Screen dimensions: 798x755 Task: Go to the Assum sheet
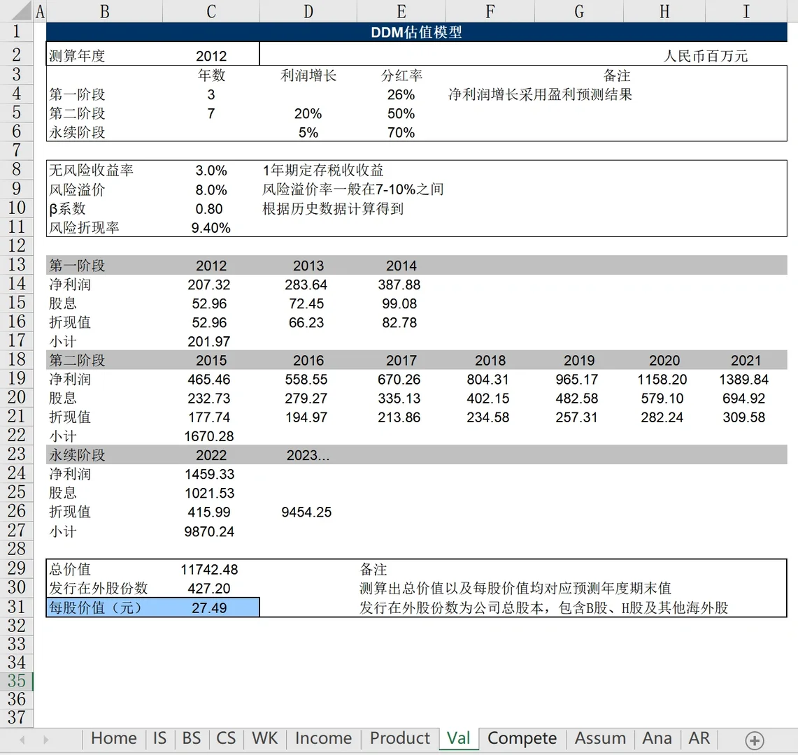[x=600, y=738]
